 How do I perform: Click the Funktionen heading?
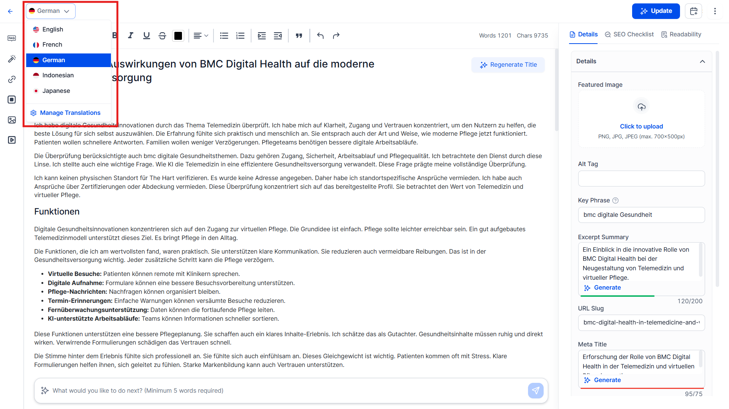(x=57, y=212)
